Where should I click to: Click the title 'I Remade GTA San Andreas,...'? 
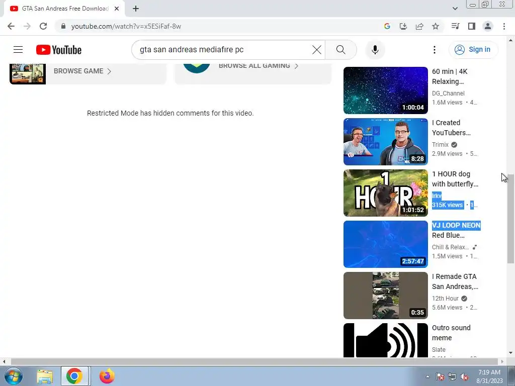pyautogui.click(x=455, y=281)
